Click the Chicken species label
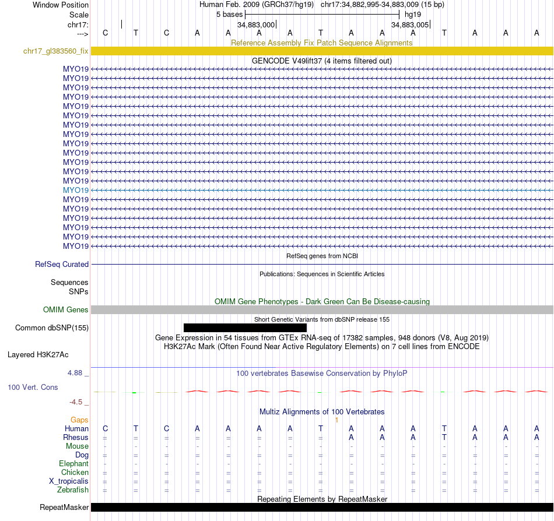Screen dimensions: 554x521 pyautogui.click(x=75, y=473)
